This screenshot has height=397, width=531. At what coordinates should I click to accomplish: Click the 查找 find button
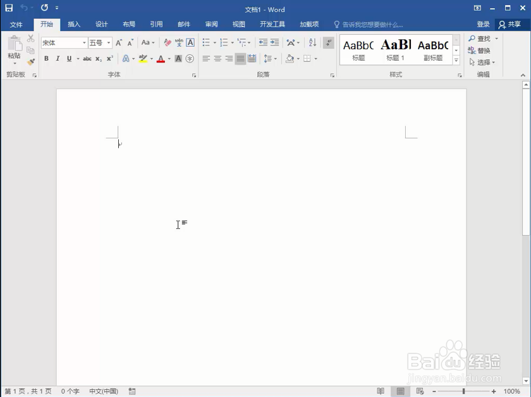[x=480, y=39]
